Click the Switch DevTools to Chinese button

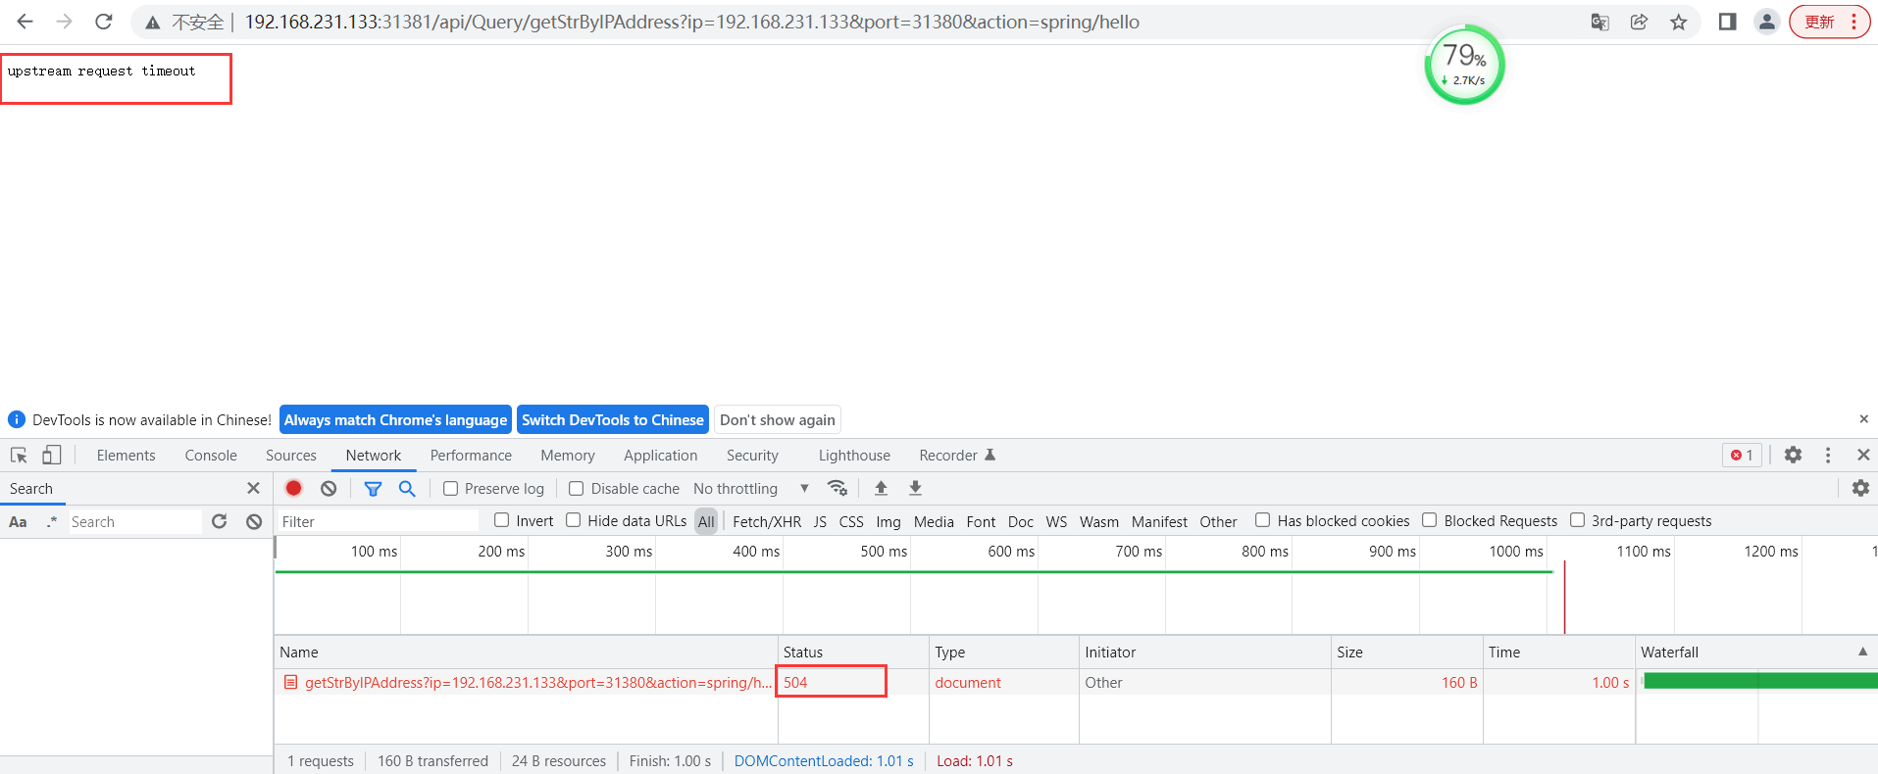pyautogui.click(x=612, y=419)
